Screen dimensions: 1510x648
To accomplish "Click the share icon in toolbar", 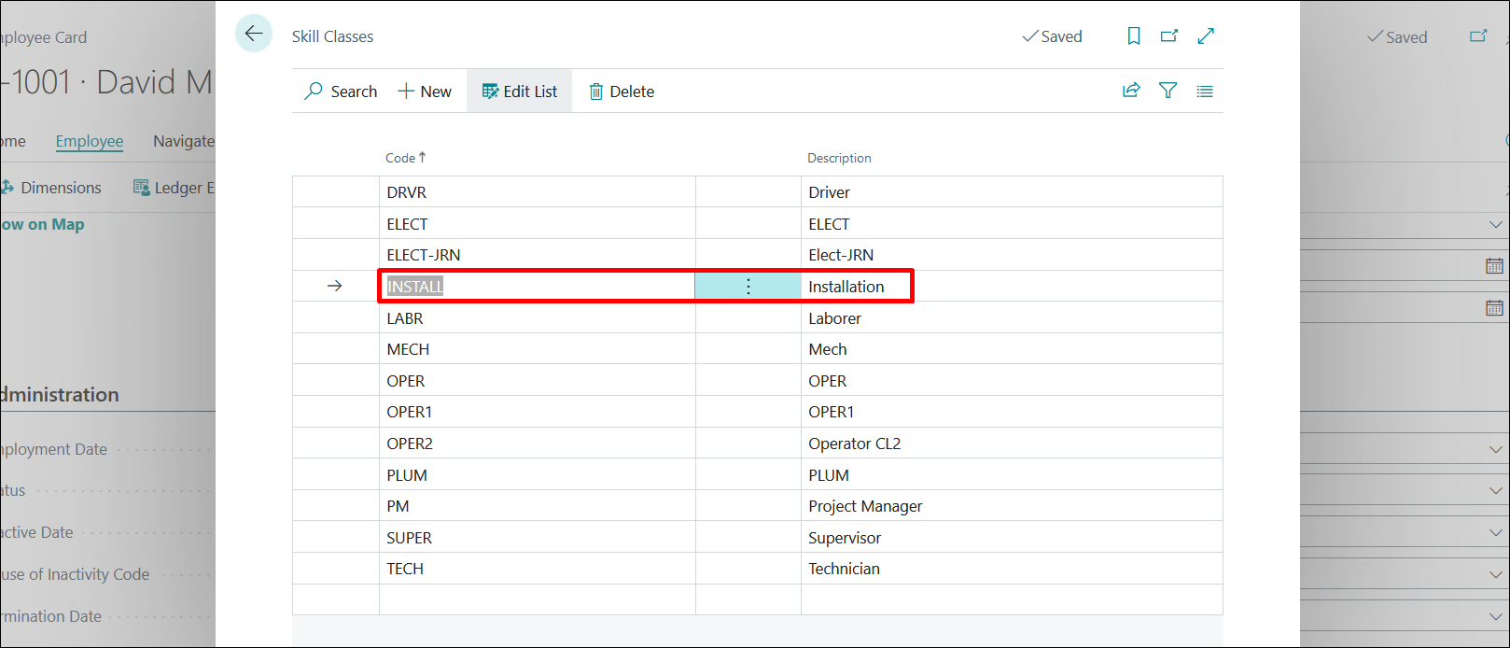I will [1131, 91].
